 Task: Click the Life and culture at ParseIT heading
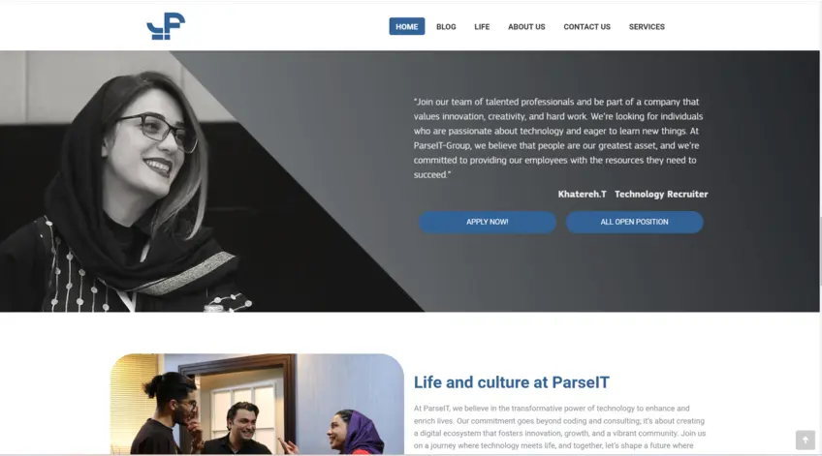pos(512,382)
